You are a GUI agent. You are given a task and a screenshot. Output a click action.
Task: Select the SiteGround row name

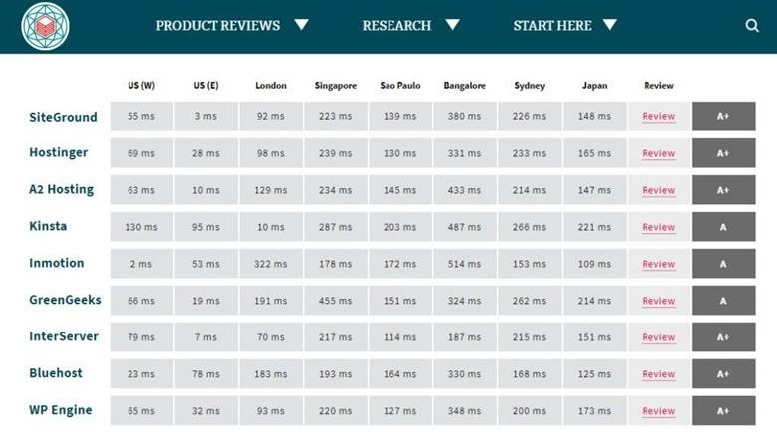tap(63, 117)
